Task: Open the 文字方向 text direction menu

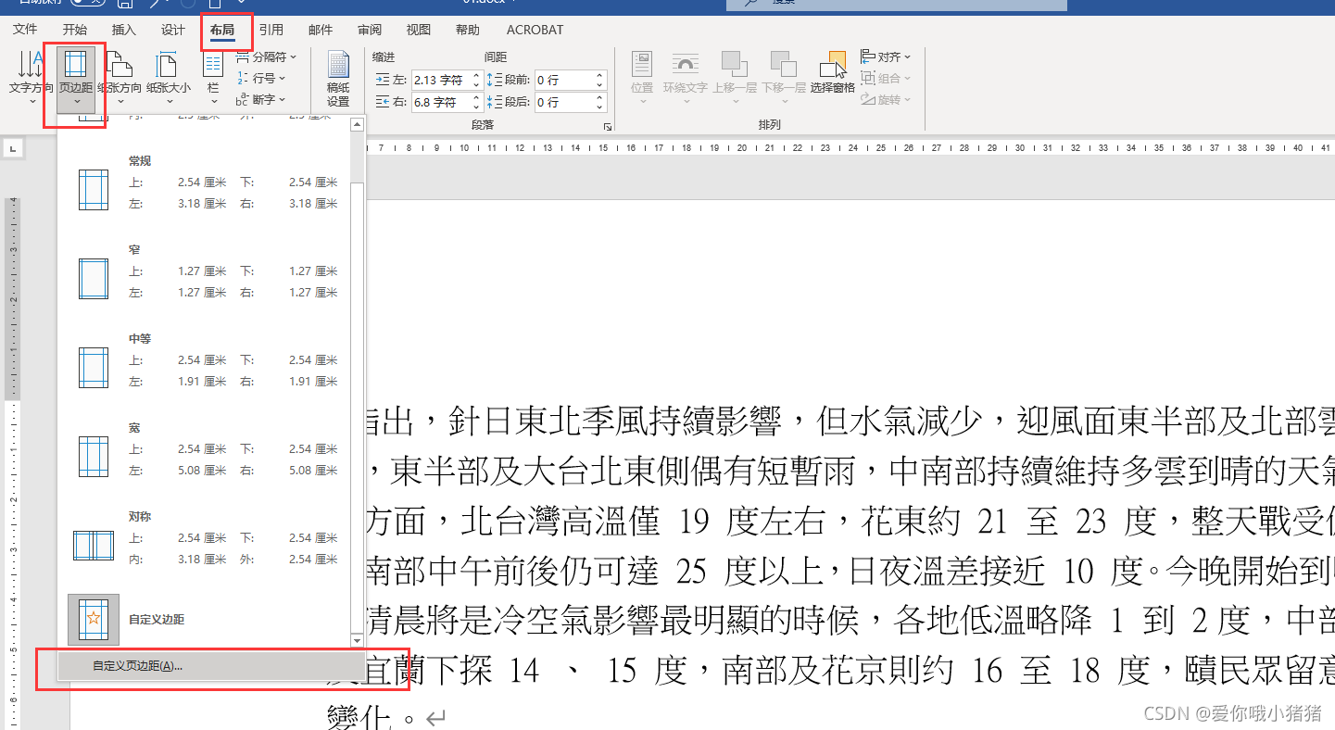Action: (x=31, y=77)
